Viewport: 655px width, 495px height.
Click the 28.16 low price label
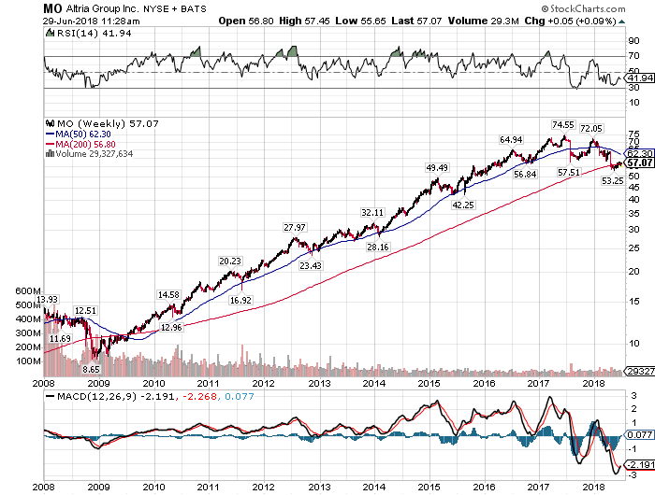click(x=378, y=247)
